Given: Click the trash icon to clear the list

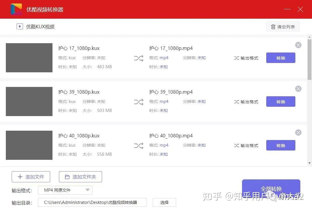Looking at the screenshot, I should coord(273,27).
